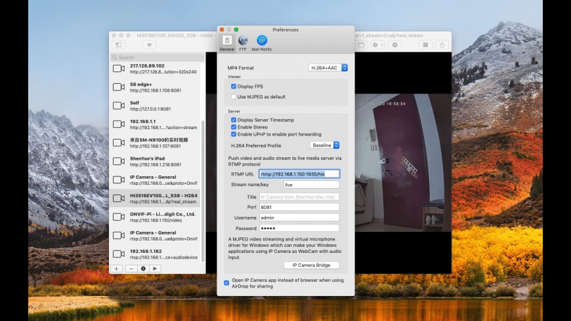The width and height of the screenshot is (571, 321).
Task: Click the camera list search field
Action: 156,58
